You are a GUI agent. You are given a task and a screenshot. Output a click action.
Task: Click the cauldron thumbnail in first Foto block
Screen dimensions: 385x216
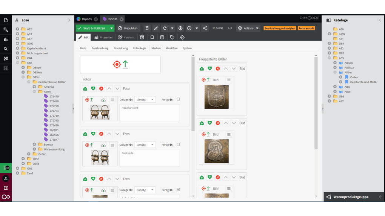click(x=100, y=112)
